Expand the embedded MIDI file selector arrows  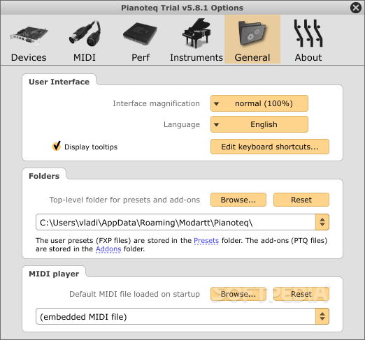[322, 316]
